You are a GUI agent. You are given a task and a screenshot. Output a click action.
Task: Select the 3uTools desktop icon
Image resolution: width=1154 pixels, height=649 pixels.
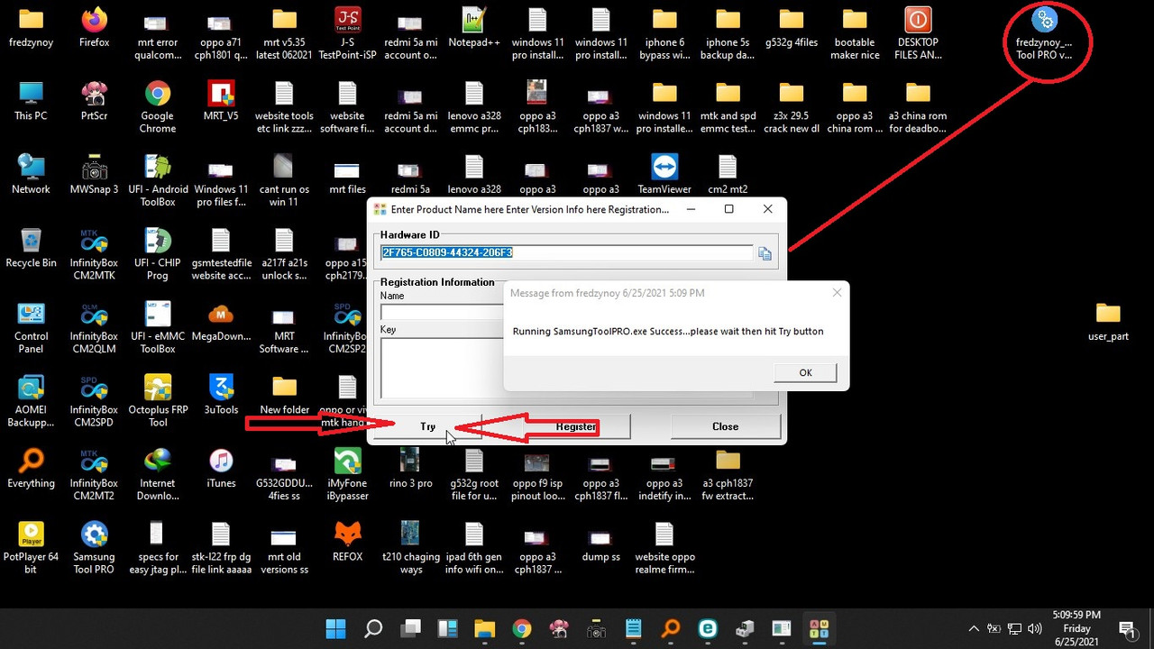click(221, 395)
